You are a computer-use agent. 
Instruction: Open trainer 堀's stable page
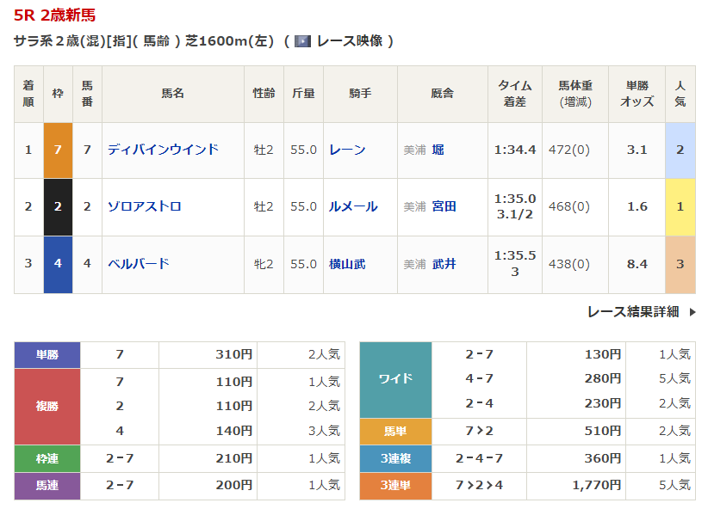click(438, 150)
